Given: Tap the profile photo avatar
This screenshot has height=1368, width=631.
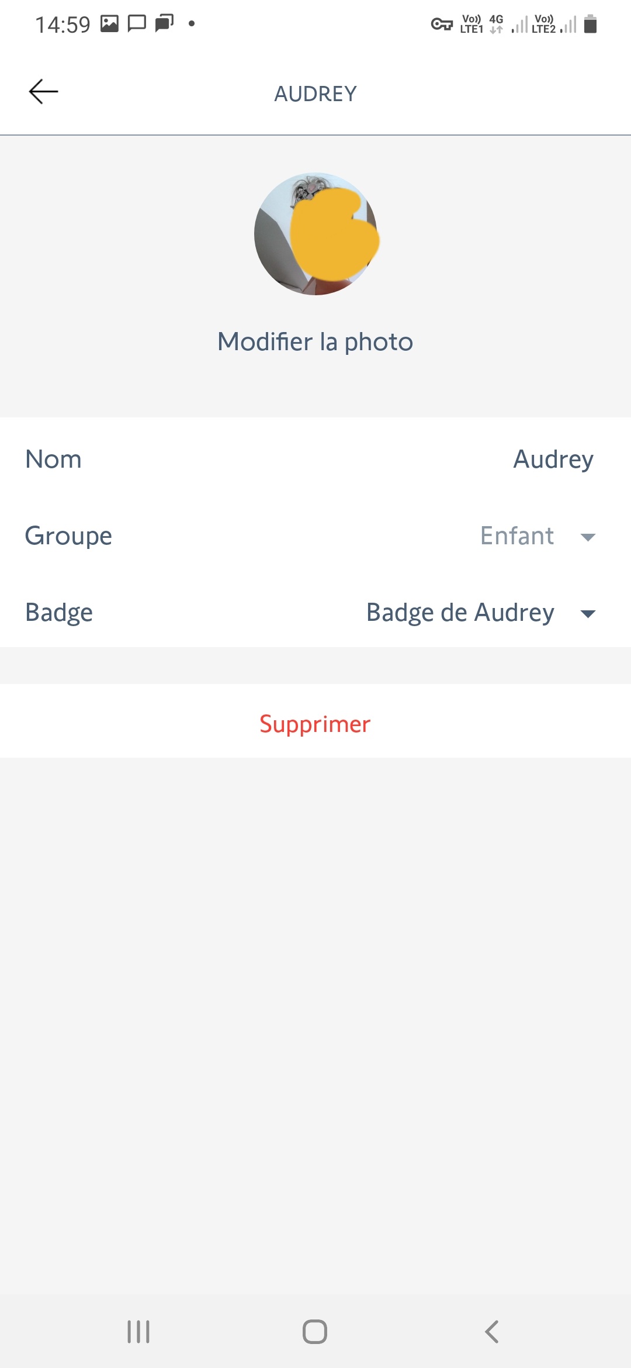Looking at the screenshot, I should click(x=315, y=234).
